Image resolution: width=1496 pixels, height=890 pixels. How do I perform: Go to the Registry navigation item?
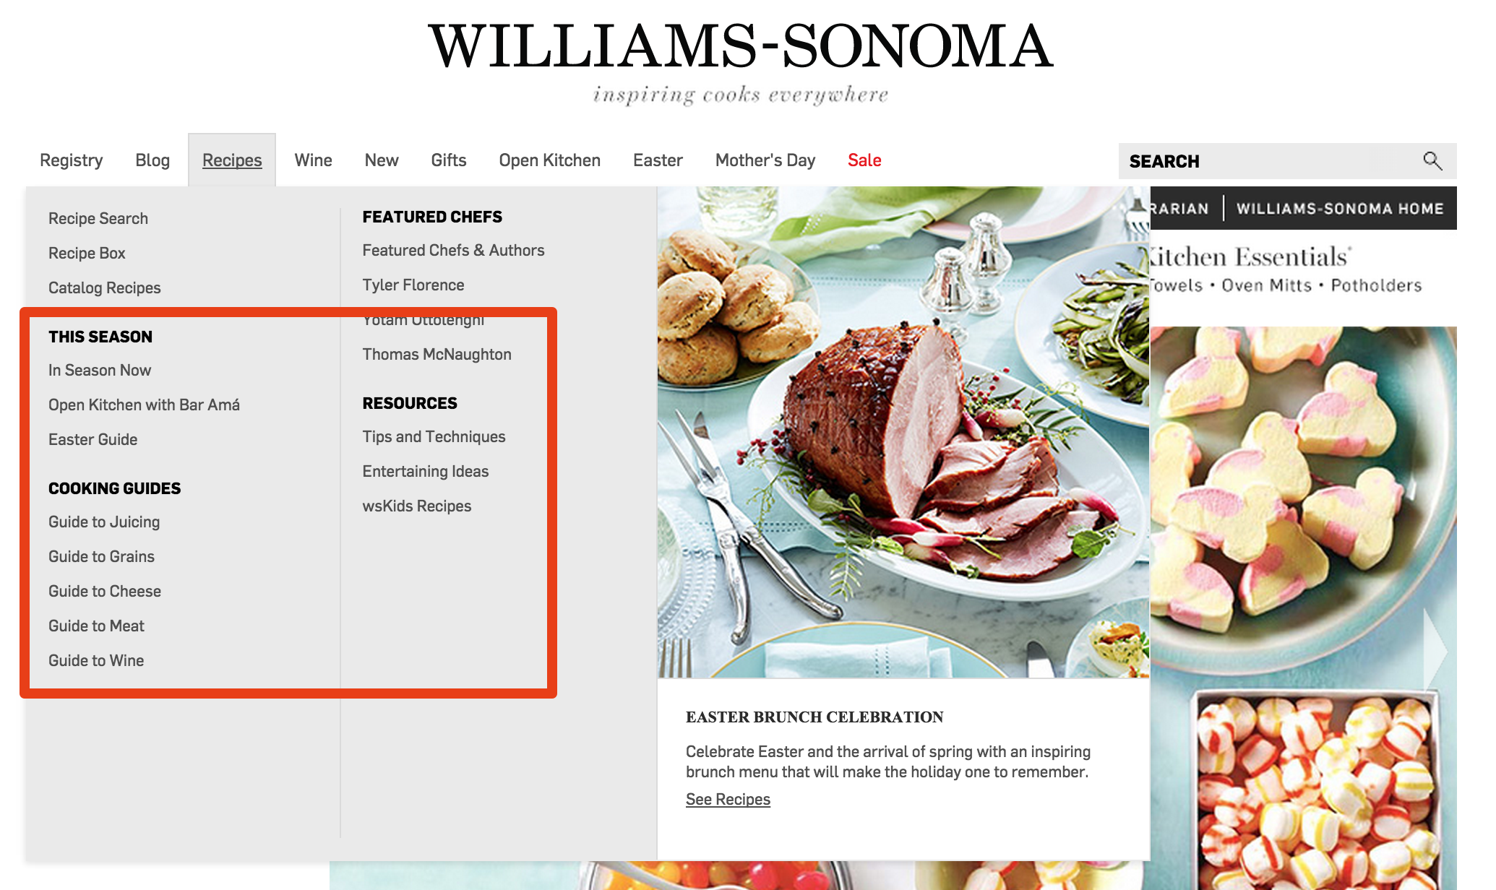pyautogui.click(x=71, y=160)
